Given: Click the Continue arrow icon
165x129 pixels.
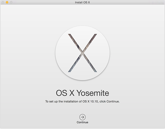Looking at the screenshot, I should 82,117.
